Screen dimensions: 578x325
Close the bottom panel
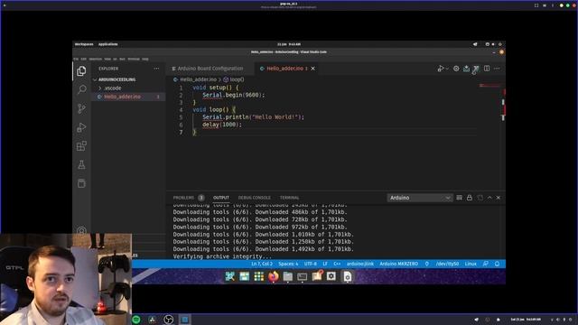point(499,198)
